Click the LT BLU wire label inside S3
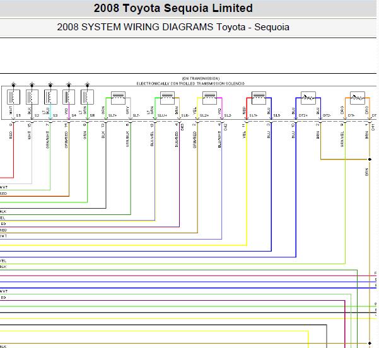Screen dimensions: 379x348 46,111
